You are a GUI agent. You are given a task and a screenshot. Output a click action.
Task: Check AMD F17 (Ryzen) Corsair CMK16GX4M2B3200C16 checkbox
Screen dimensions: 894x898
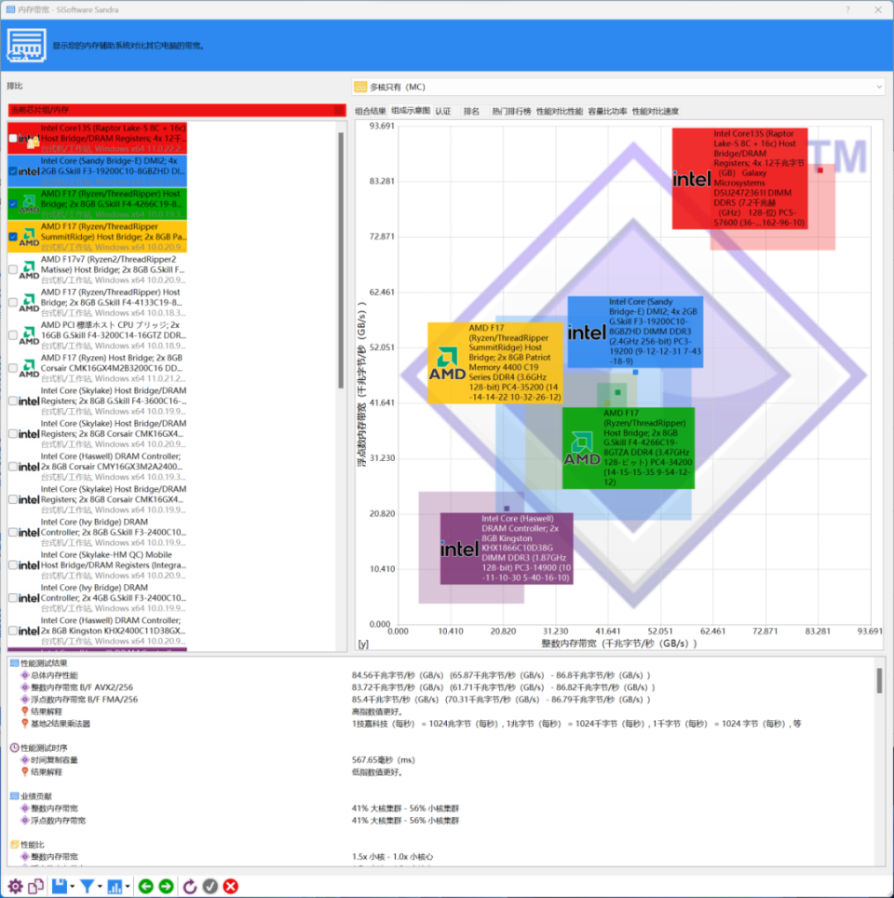pos(13,368)
